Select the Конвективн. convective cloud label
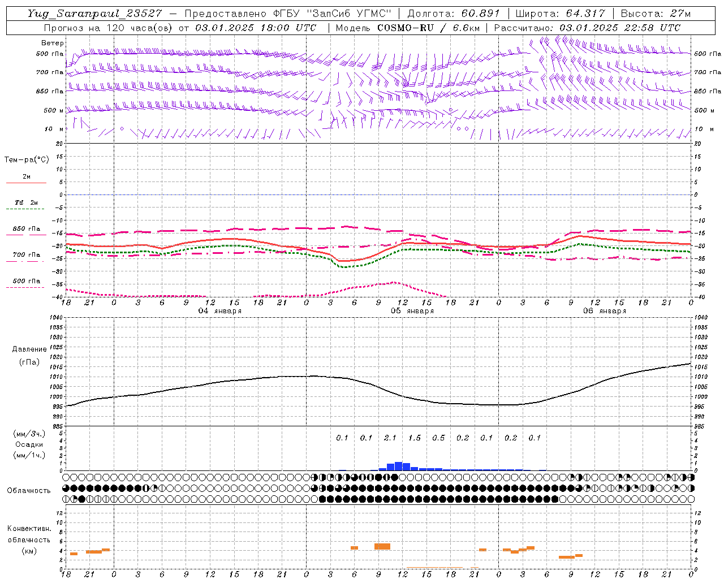This screenshot has width=724, height=579. coord(29,529)
